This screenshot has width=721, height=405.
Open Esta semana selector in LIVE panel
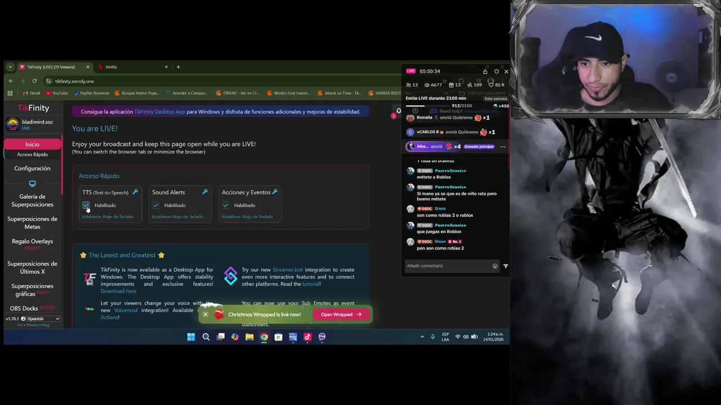495,98
